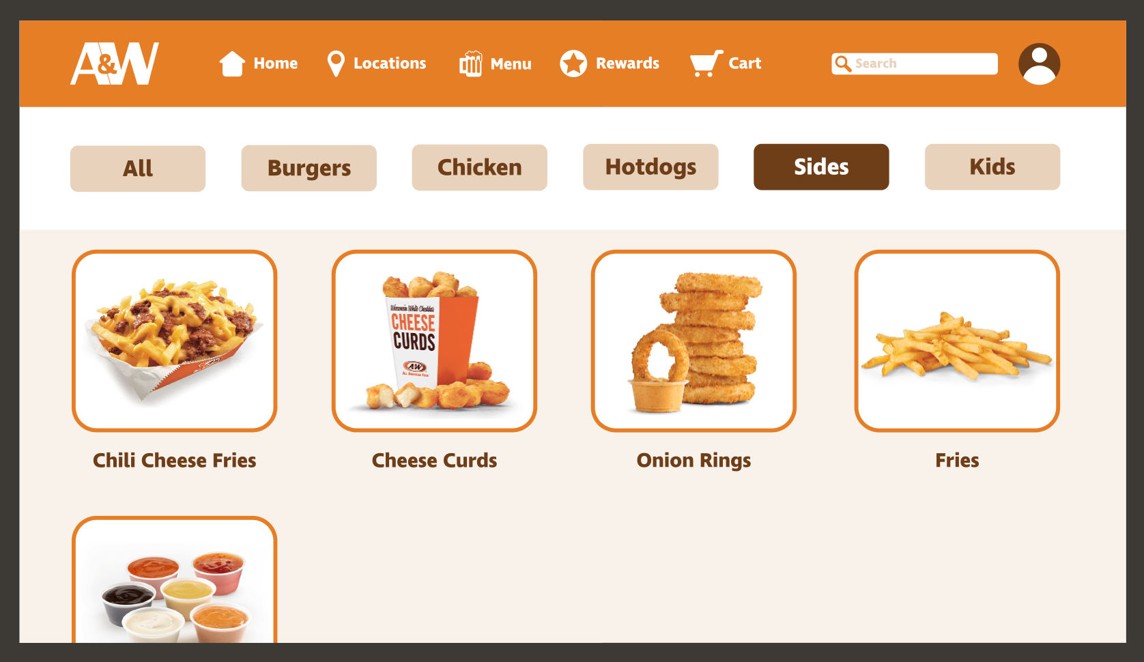
Task: Open the user profile avatar
Action: tap(1039, 63)
